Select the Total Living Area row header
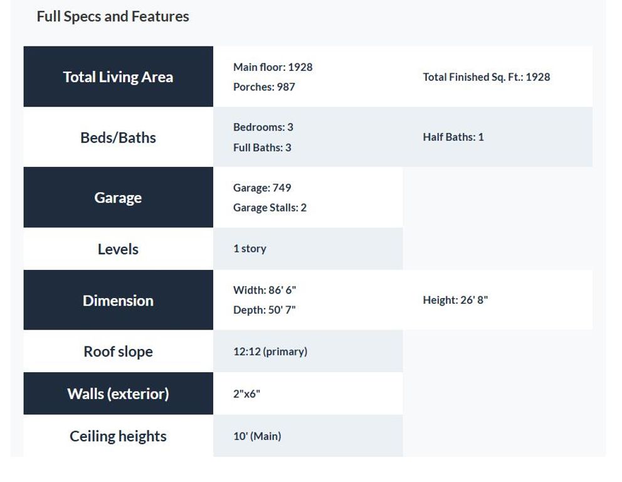The width and height of the screenshot is (622, 482). [x=119, y=77]
